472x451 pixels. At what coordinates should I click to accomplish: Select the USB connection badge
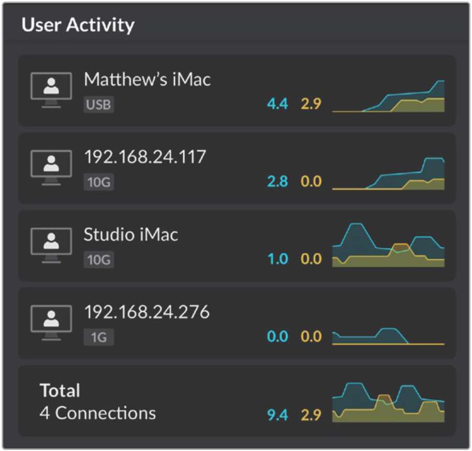[x=99, y=105]
